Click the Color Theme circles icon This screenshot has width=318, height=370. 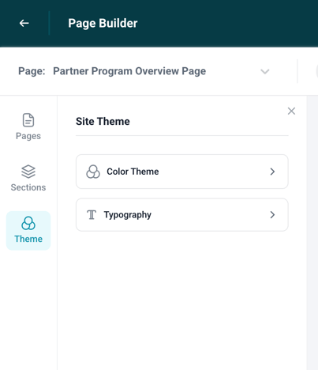93,172
